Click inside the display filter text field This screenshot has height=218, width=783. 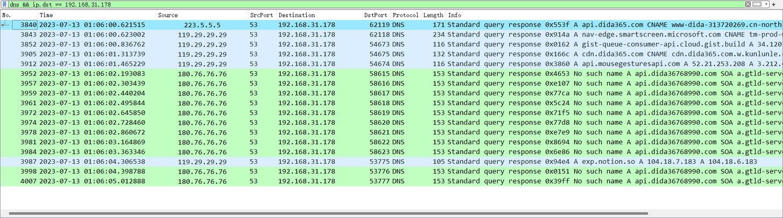(375, 4)
